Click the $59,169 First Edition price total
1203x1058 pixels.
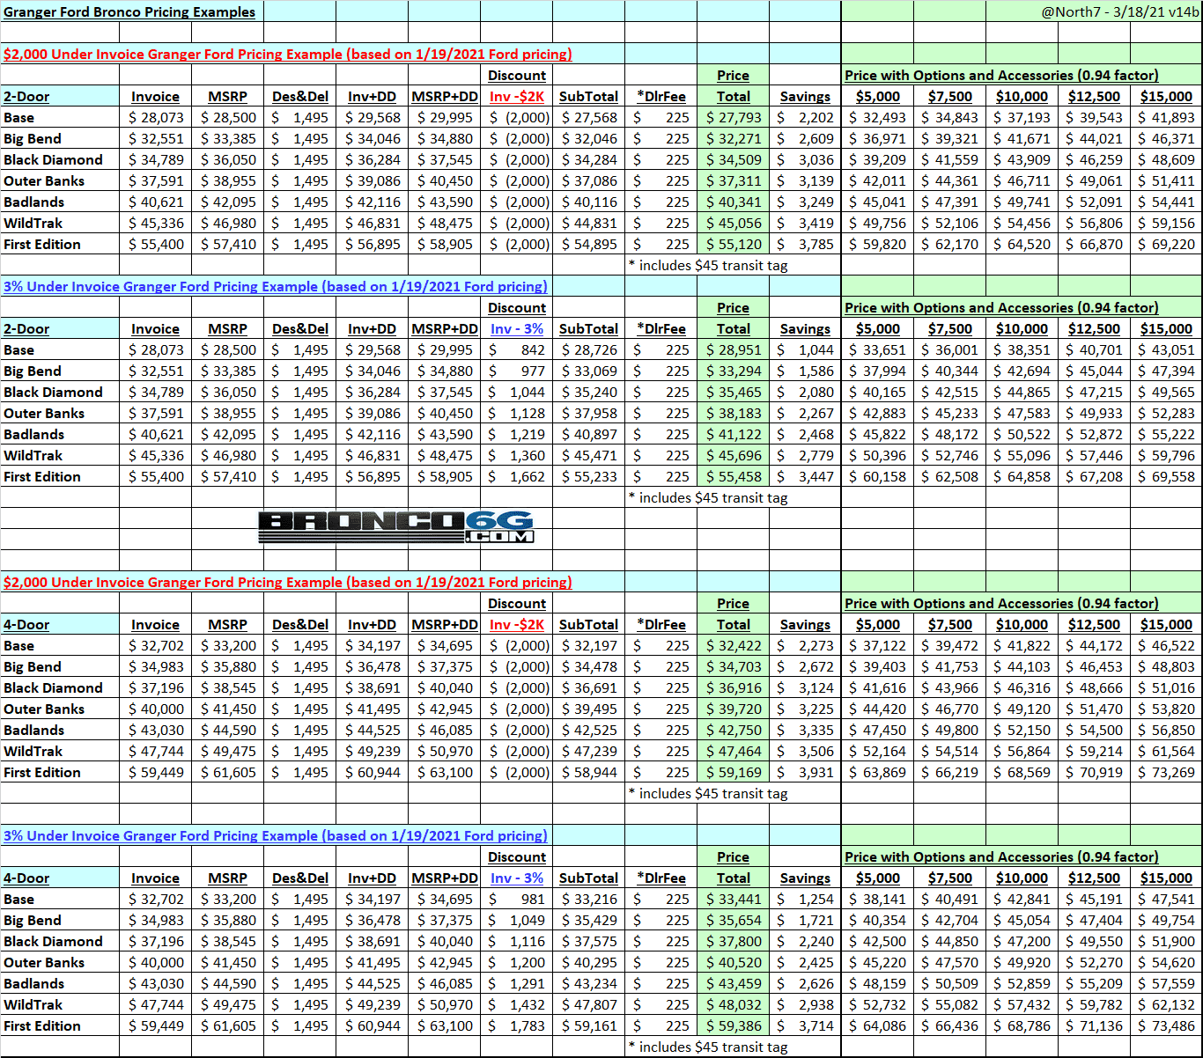(733, 772)
